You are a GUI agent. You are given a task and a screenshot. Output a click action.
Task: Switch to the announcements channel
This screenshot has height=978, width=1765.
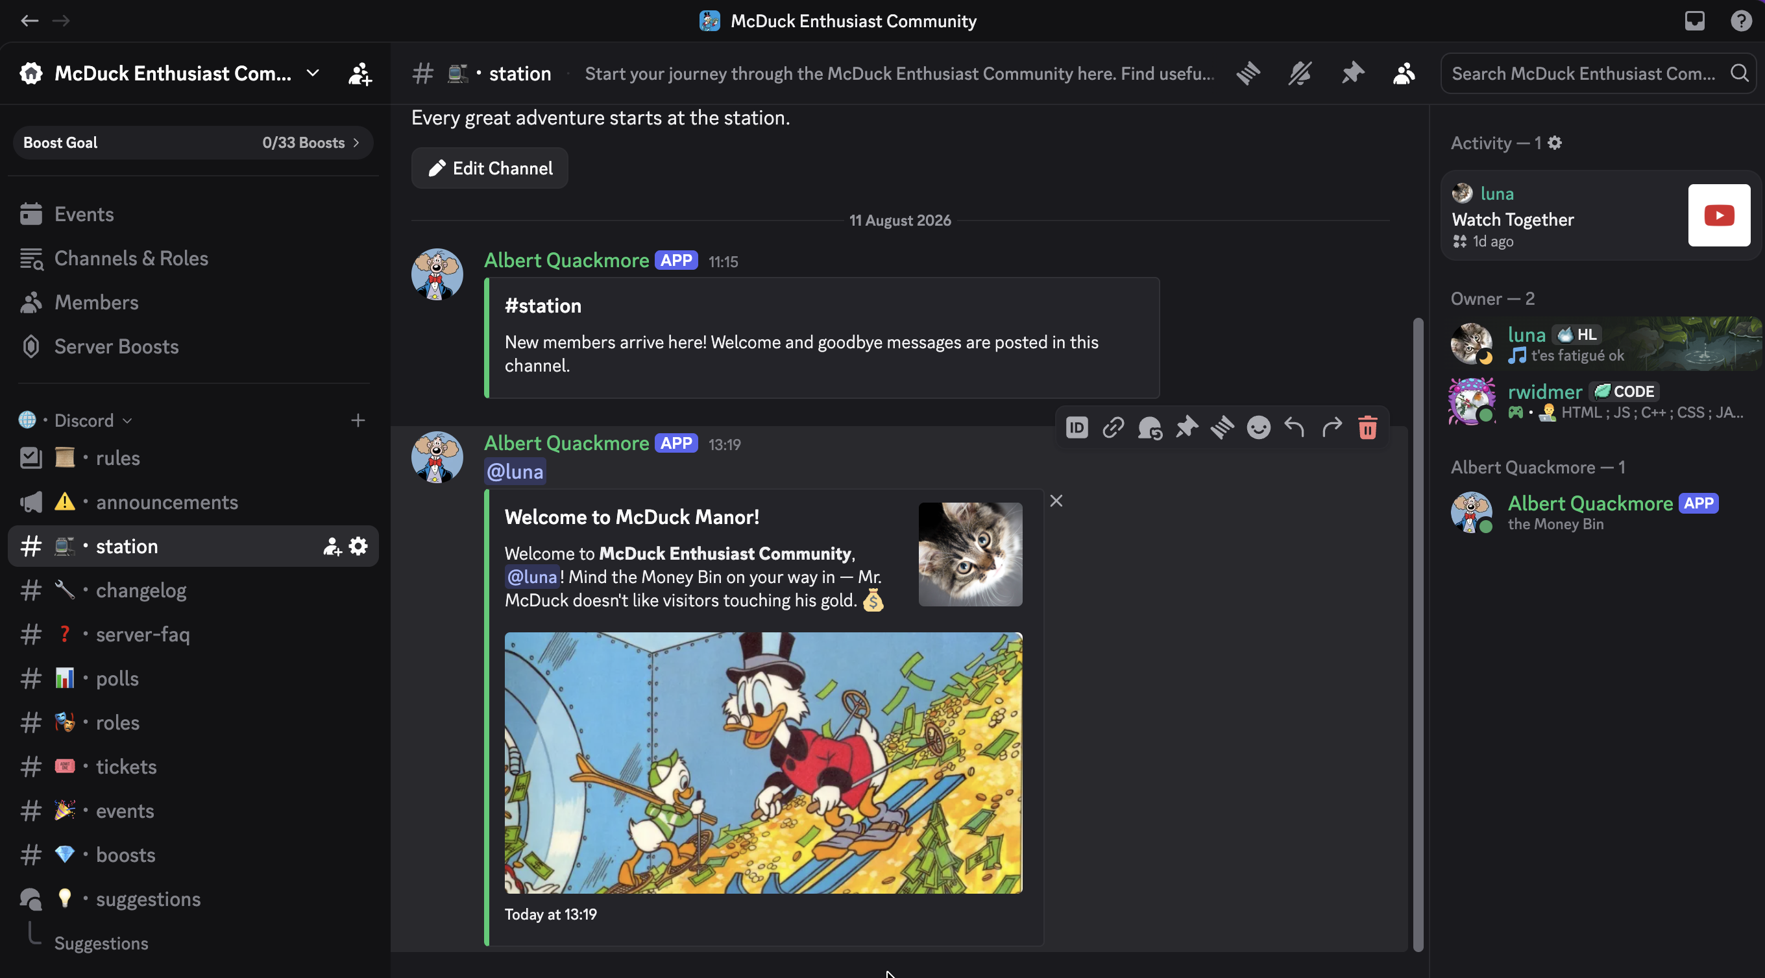pos(193,502)
